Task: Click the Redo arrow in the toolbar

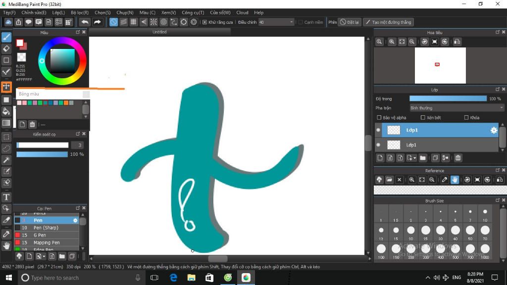Action: (x=97, y=22)
